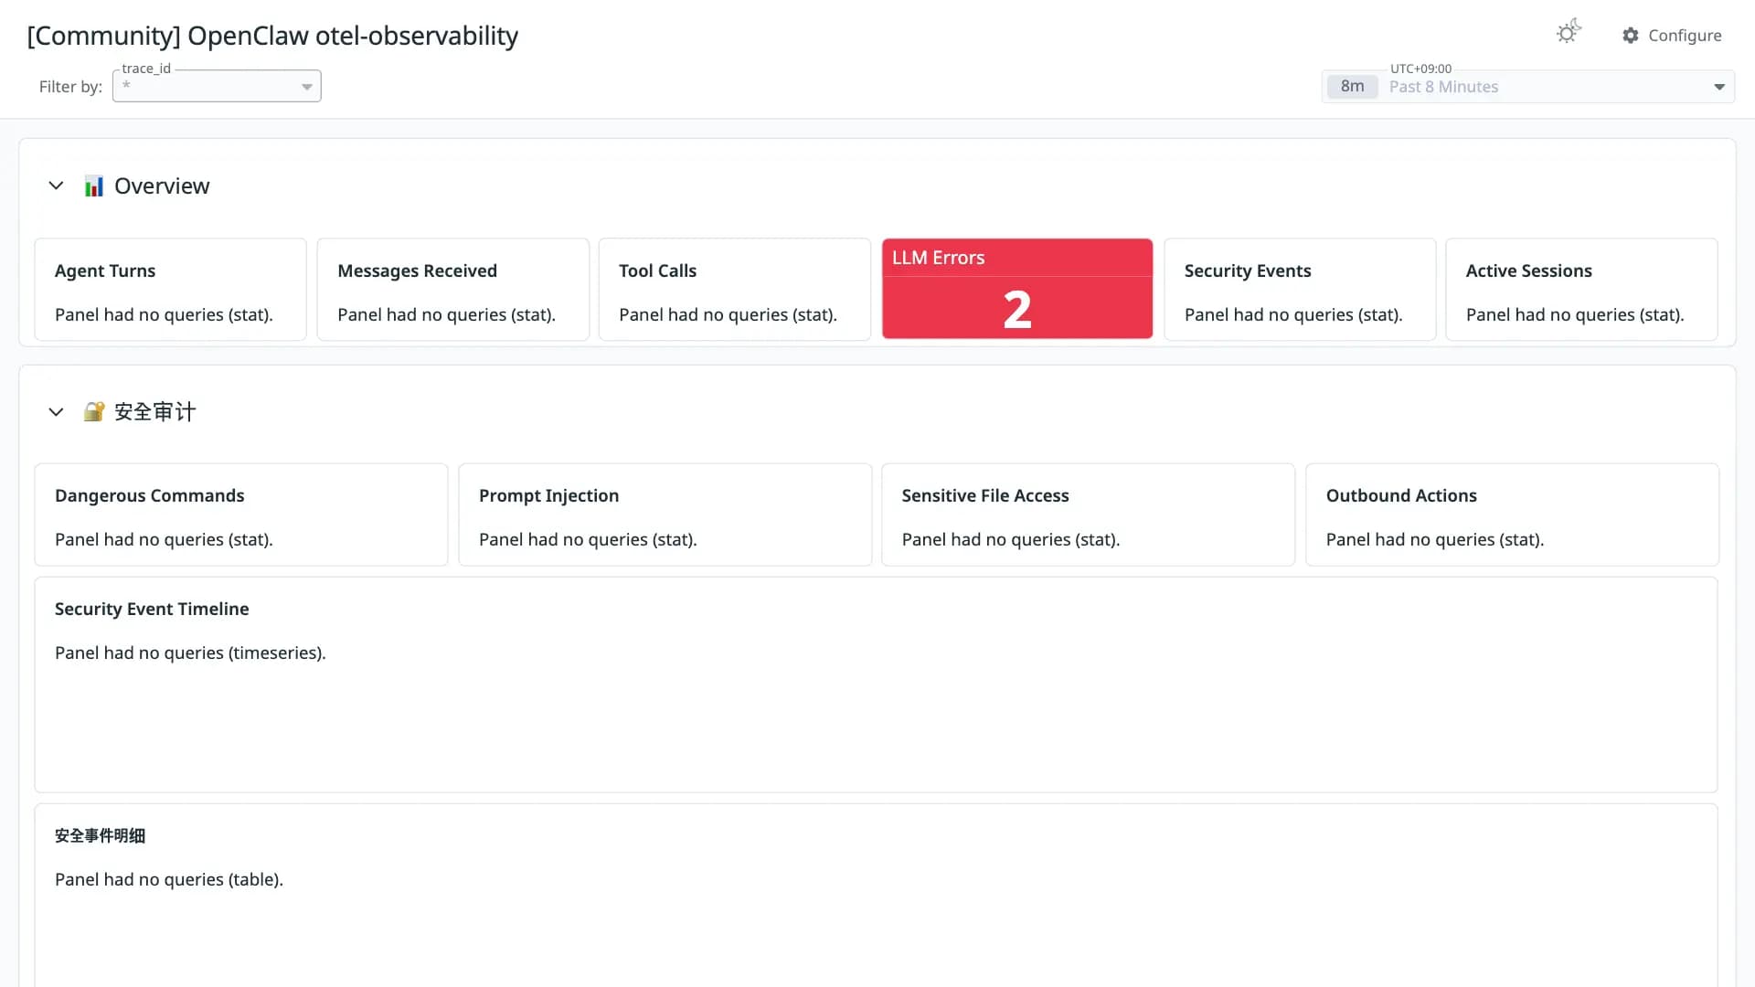Image resolution: width=1755 pixels, height=987 pixels.
Task: Open the LLM Errors panel value 2
Action: click(x=1017, y=309)
